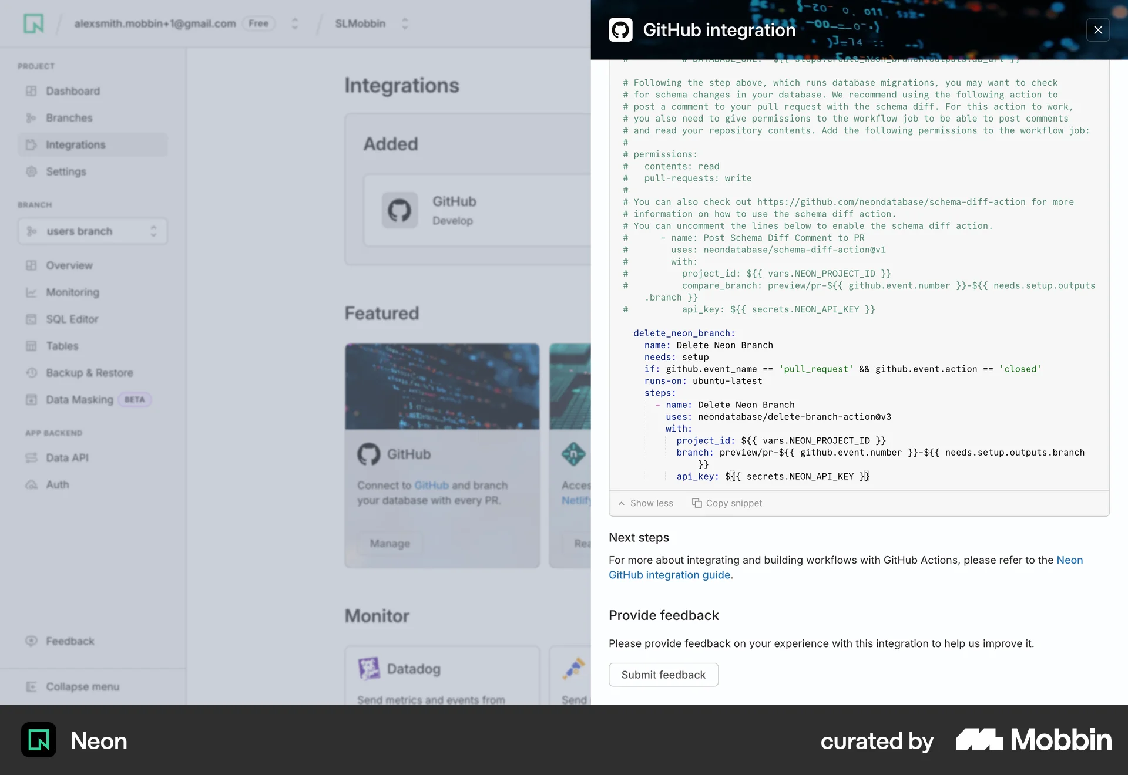This screenshot has height=775, width=1128.
Task: Open Auth page
Action: click(x=93, y=485)
